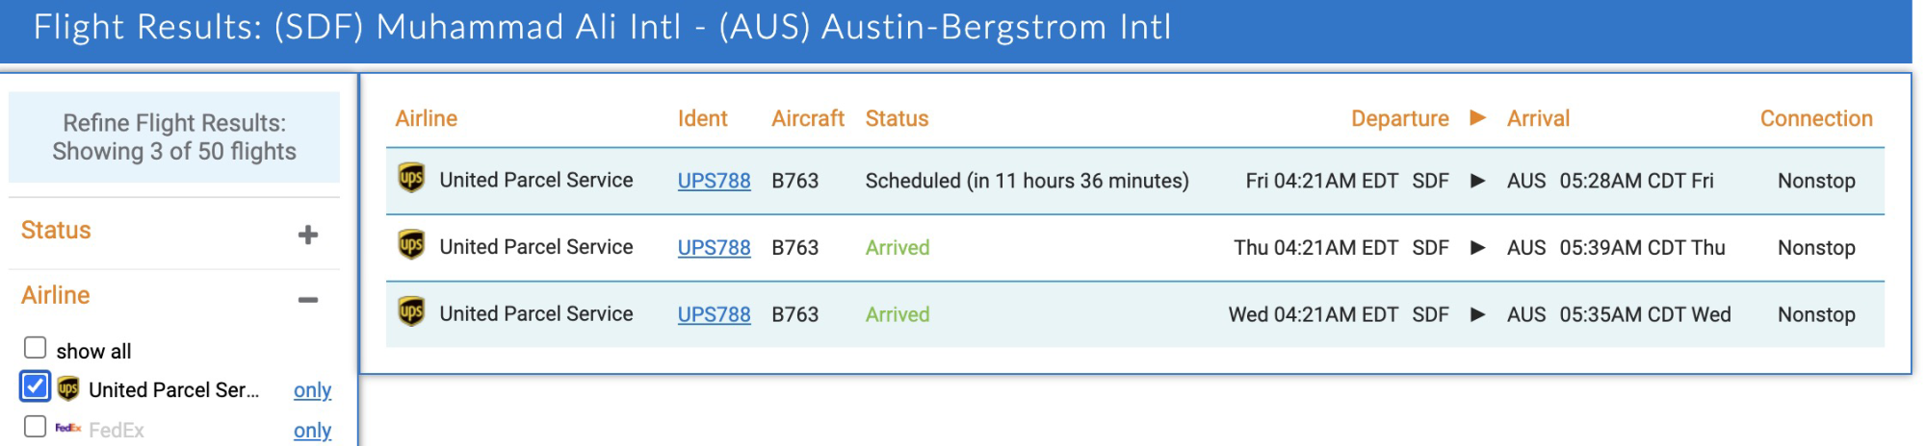Sort results by the Airline column header
Screen dimensions: 1926x446
426,118
